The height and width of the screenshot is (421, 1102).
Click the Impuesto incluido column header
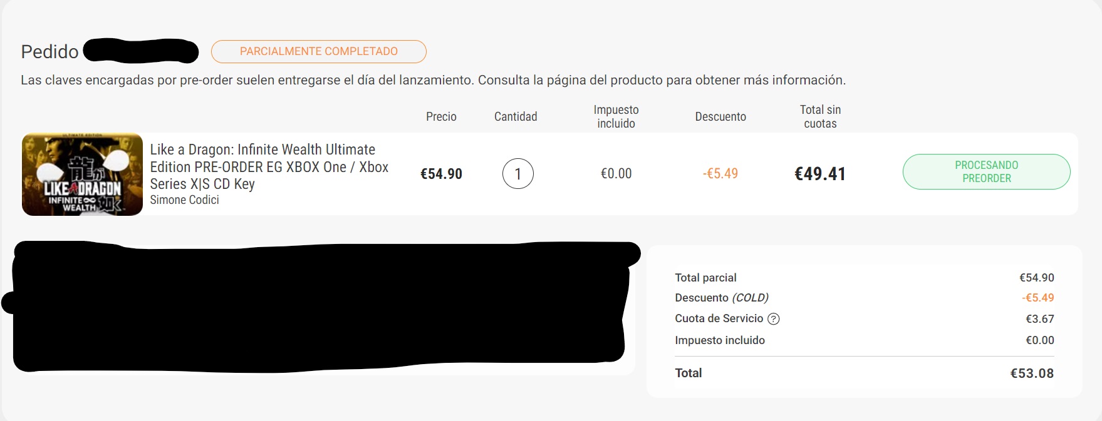616,116
